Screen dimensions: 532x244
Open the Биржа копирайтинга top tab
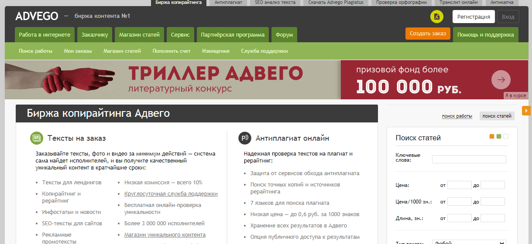tap(178, 3)
